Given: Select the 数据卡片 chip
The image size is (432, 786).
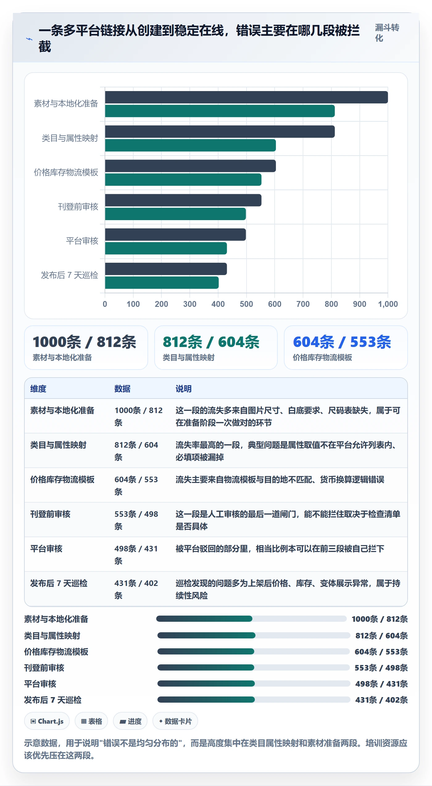Looking at the screenshot, I should click(x=175, y=721).
